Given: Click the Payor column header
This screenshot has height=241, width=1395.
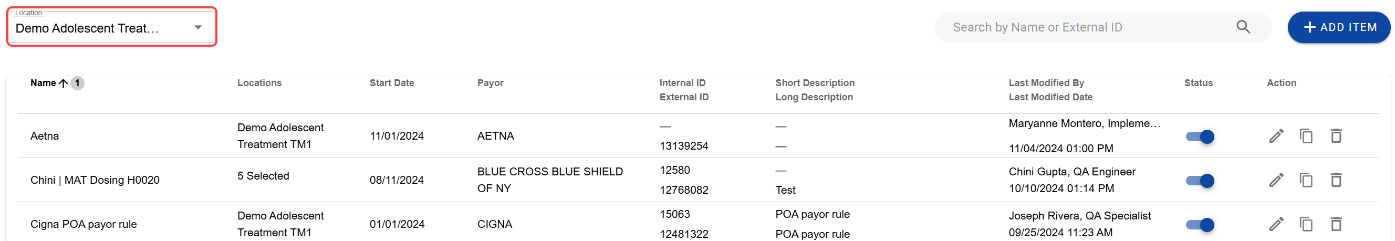Looking at the screenshot, I should click(x=490, y=83).
